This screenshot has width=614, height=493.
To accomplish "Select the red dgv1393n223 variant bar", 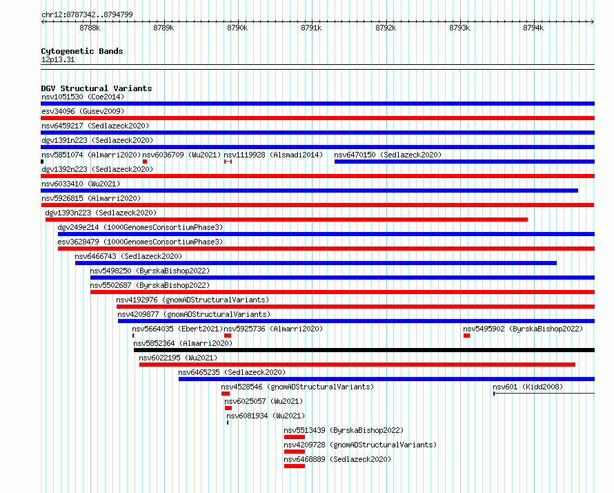I will 286,220.
